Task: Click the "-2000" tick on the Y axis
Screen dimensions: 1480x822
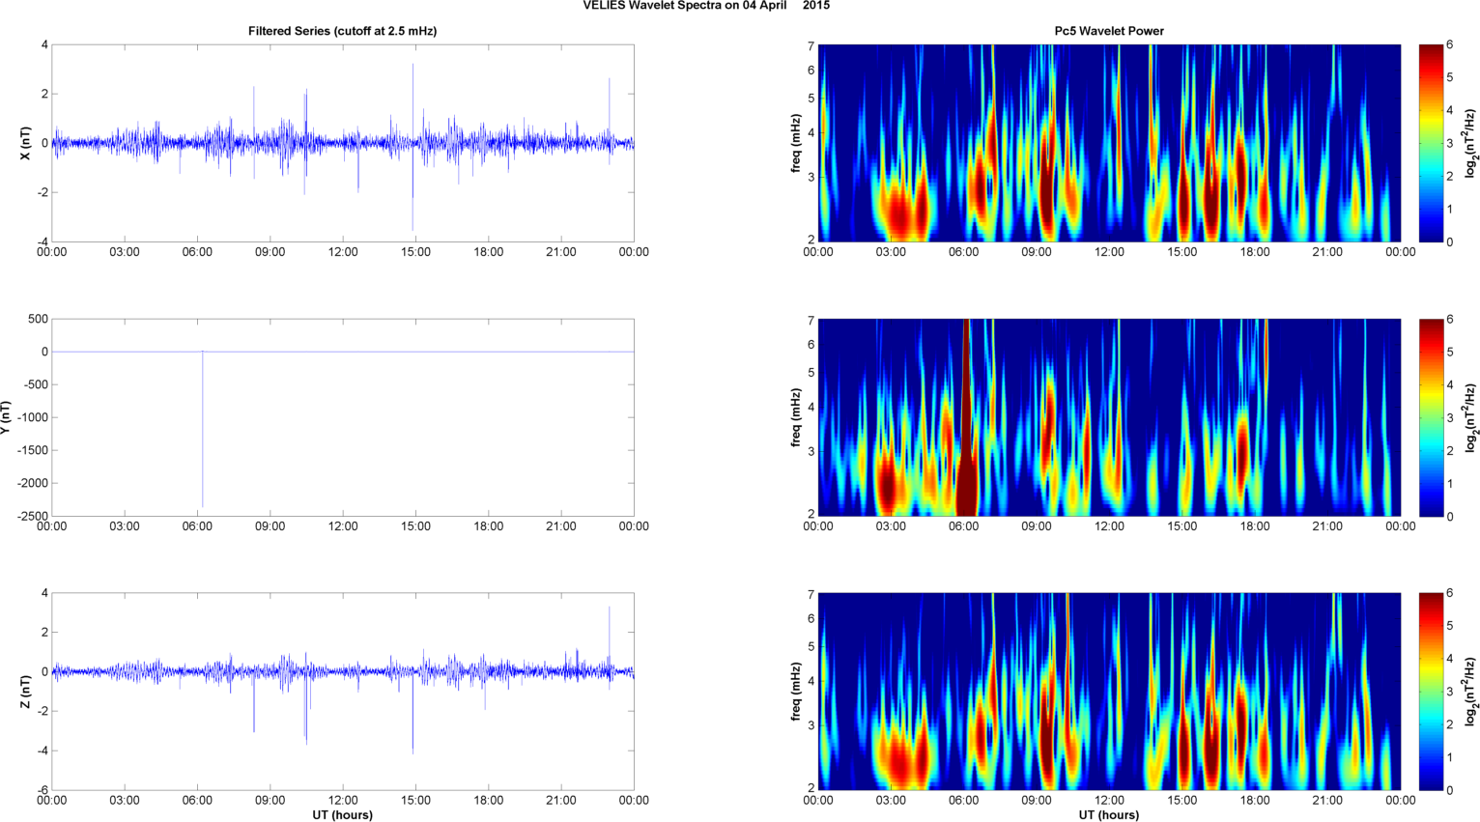Action: coord(34,483)
